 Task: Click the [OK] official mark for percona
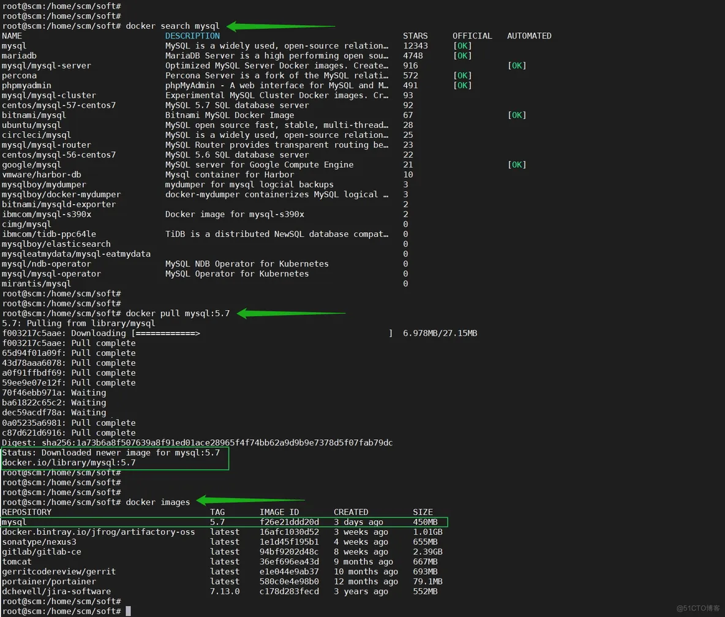pos(462,75)
